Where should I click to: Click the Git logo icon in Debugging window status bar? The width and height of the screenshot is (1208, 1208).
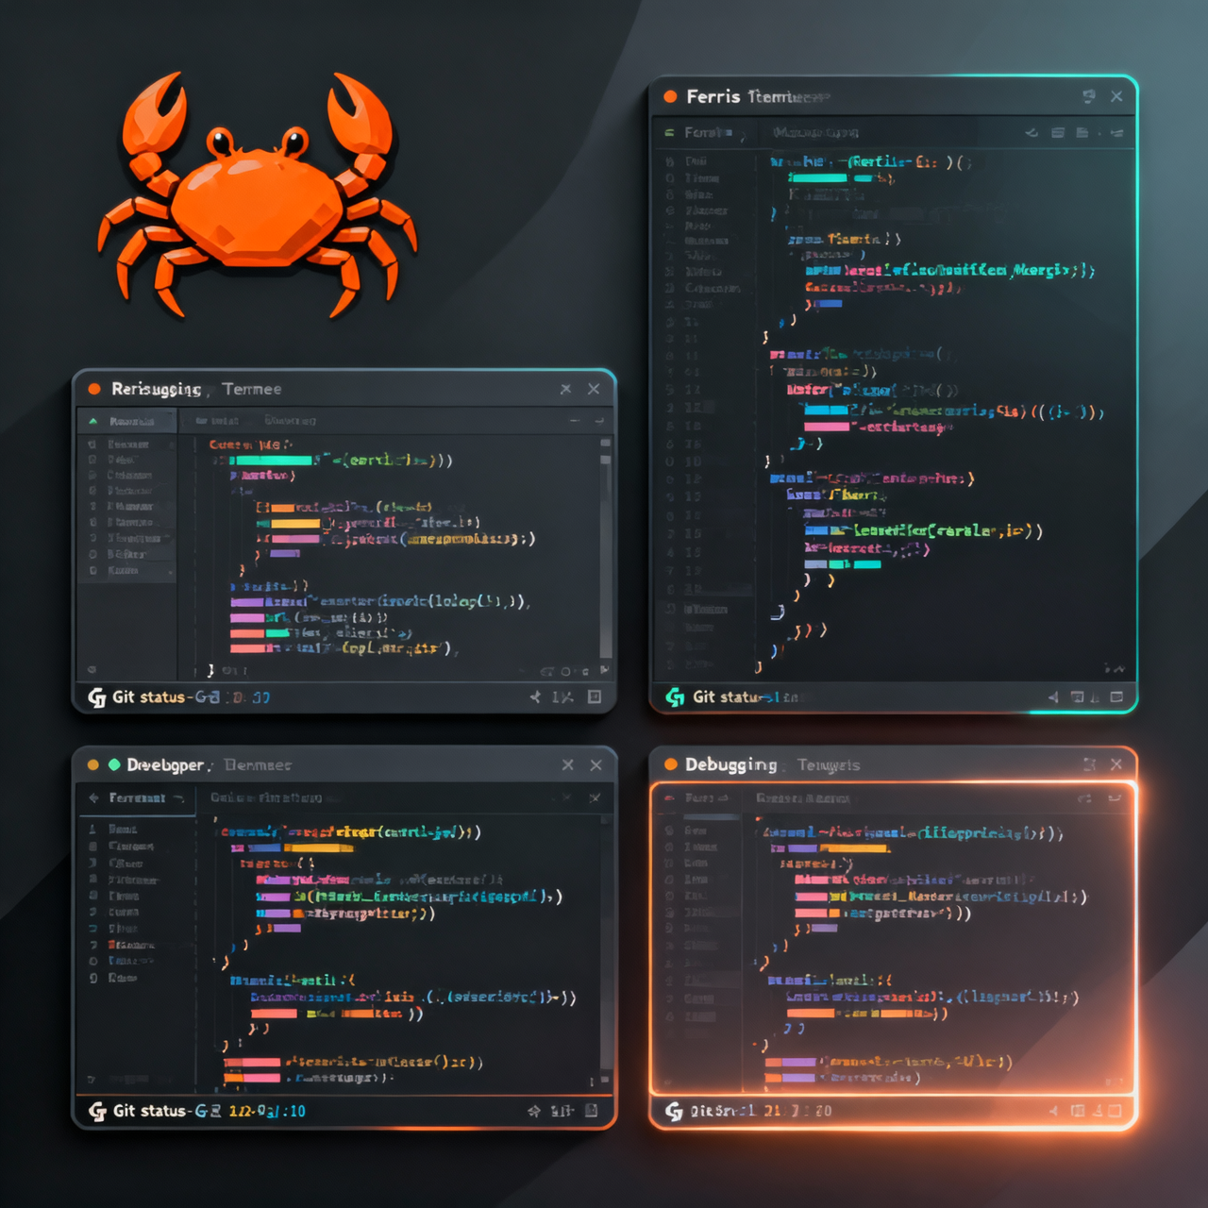click(674, 1111)
